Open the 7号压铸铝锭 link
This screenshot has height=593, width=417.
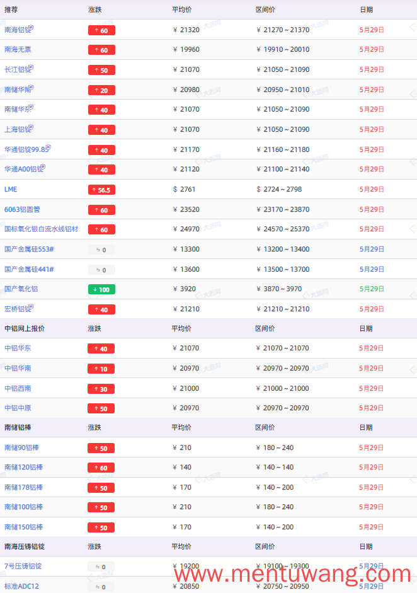tap(23, 566)
